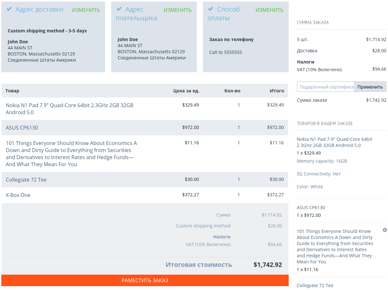388x290 pixels.
Task: Click $372.27 unit price of X-Box One
Action: (x=191, y=195)
